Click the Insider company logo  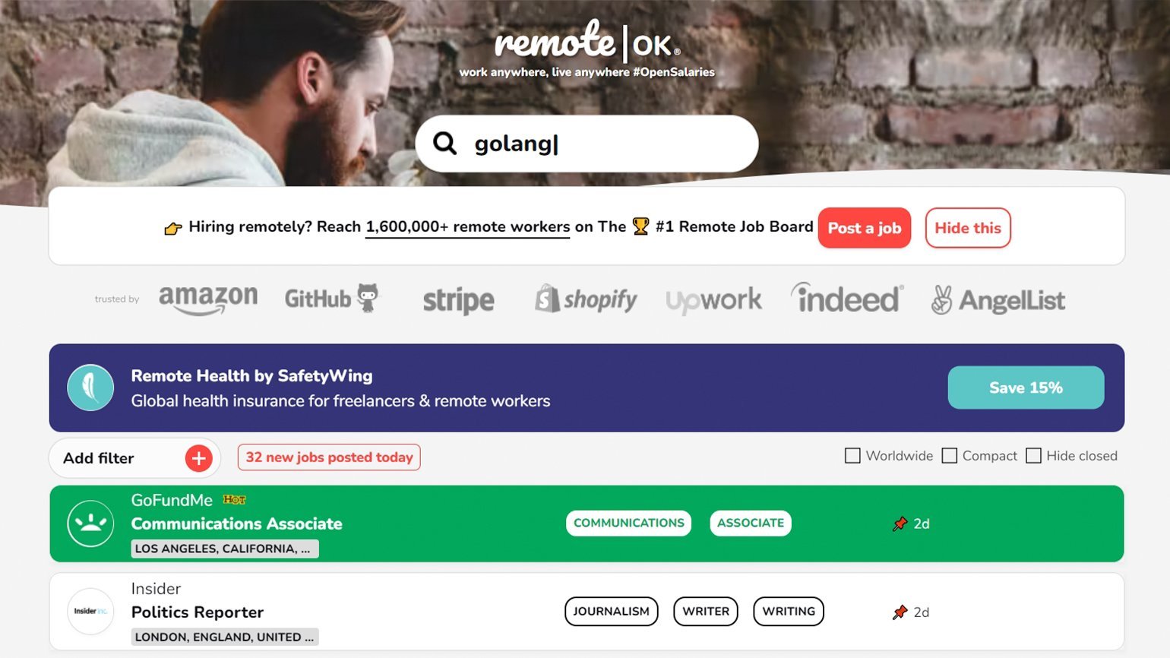pyautogui.click(x=90, y=612)
